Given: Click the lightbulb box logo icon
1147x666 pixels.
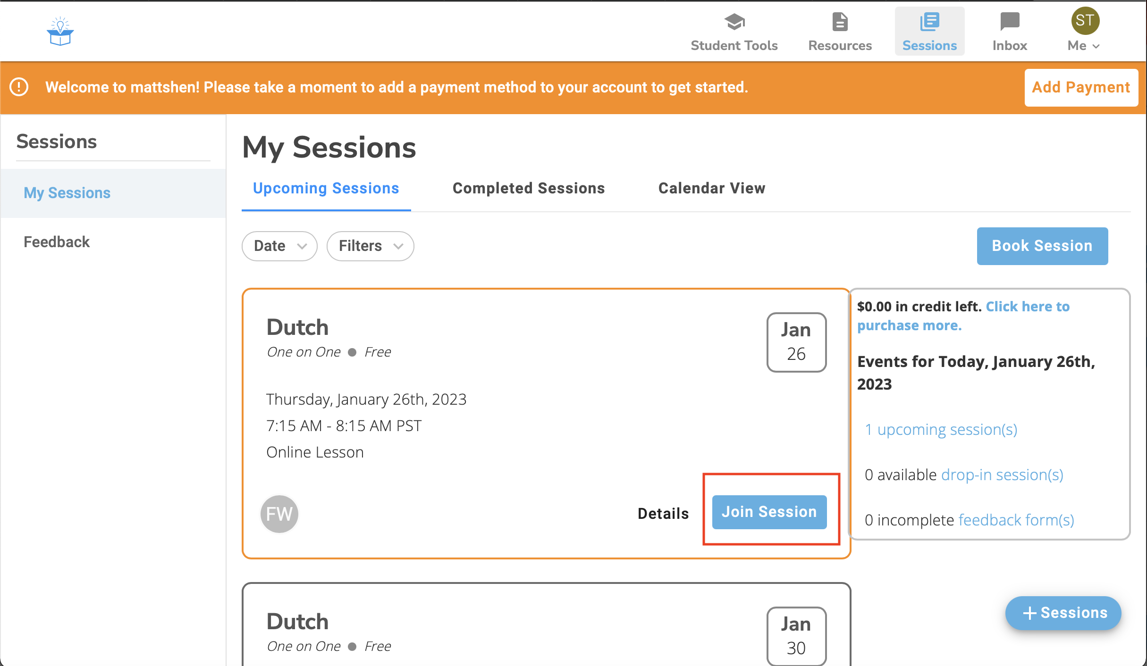Looking at the screenshot, I should click(60, 32).
